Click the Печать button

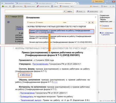[79, 11]
